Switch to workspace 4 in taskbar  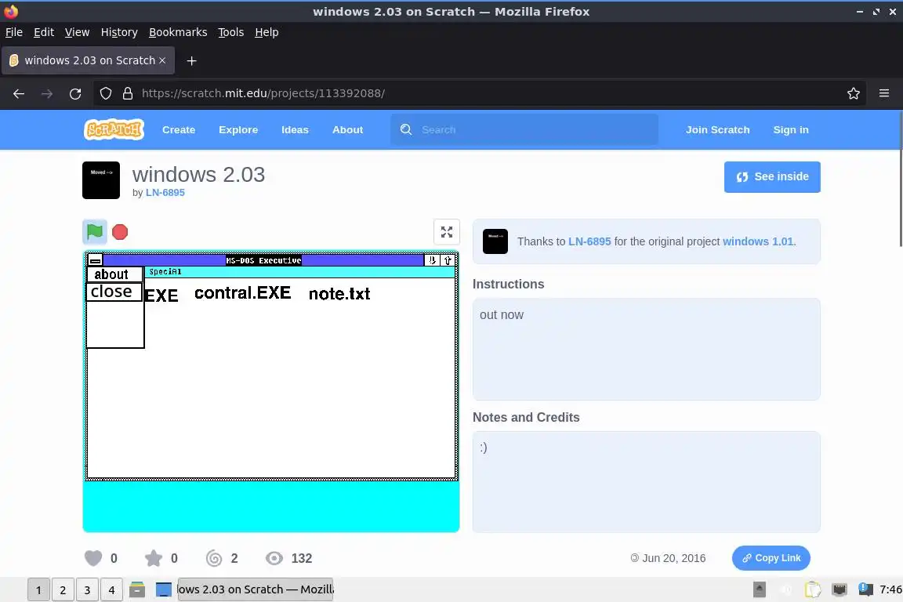tap(111, 590)
